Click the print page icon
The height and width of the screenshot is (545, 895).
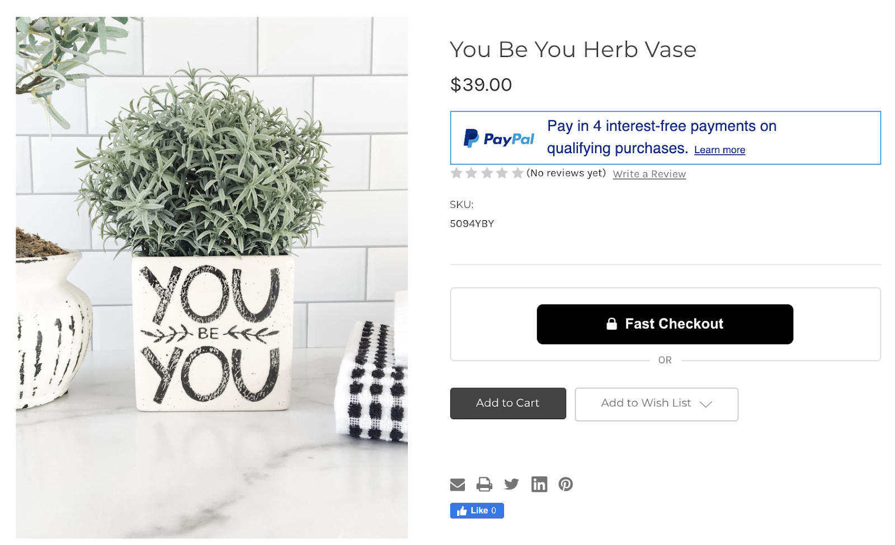[x=484, y=484]
